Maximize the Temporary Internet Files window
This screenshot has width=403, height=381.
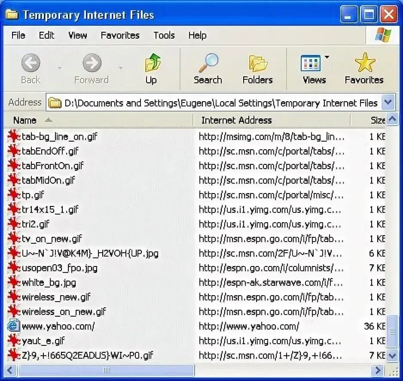[369, 15]
